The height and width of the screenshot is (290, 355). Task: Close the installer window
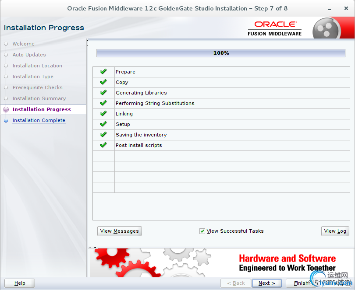coord(346,8)
